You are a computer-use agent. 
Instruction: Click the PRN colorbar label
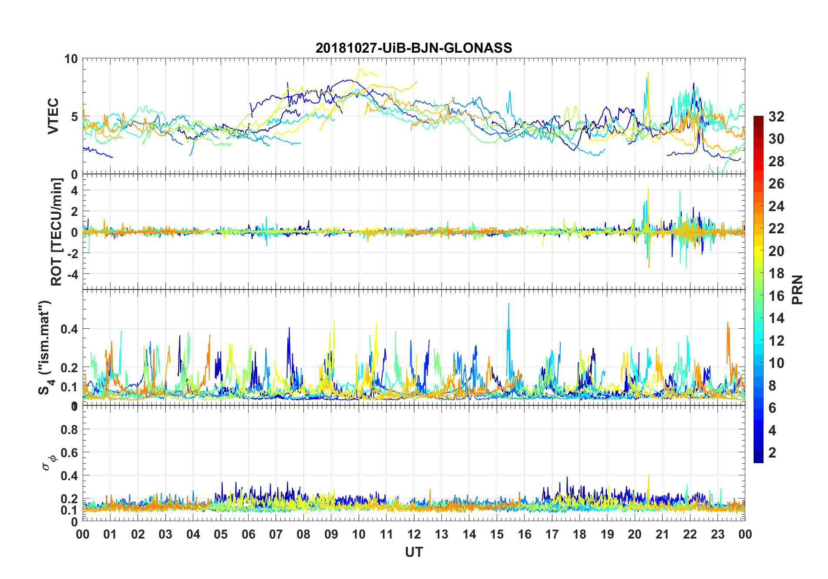click(797, 289)
